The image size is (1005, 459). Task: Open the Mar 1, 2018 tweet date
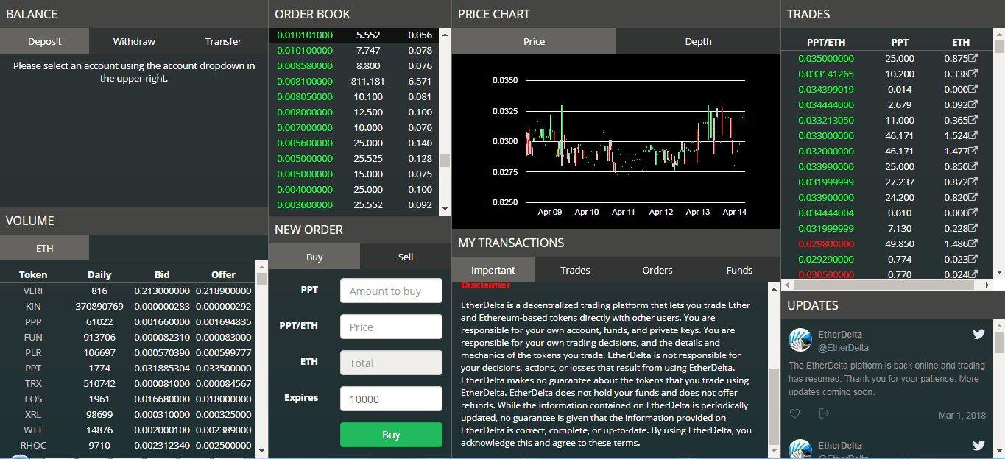(x=962, y=415)
